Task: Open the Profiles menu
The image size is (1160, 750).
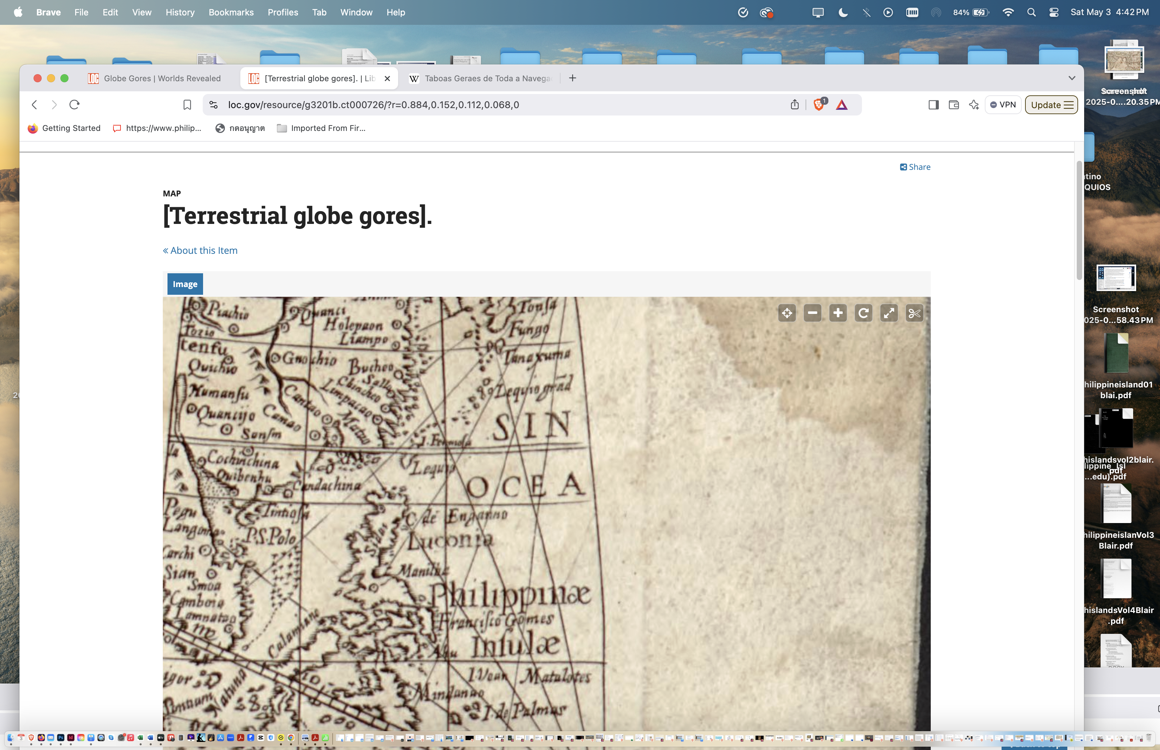Action: click(x=283, y=12)
